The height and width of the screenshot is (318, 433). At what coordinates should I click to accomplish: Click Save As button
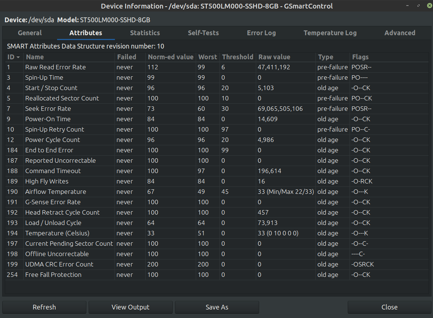[217, 307]
